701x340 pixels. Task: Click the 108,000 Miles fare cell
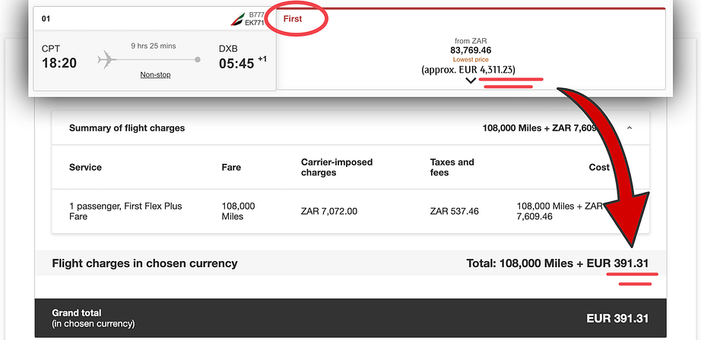pyautogui.click(x=238, y=211)
